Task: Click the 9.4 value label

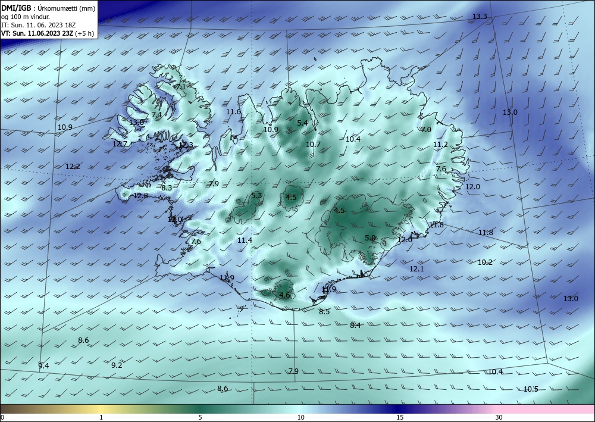Action: (43, 366)
